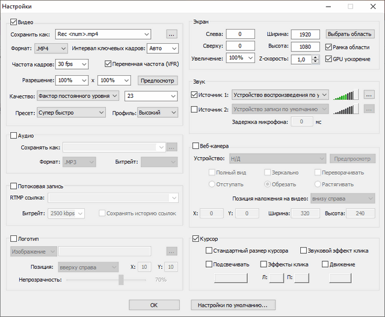Click the color button under Движение
Viewport: 385px width, 317px height.
pyautogui.click(x=340, y=278)
